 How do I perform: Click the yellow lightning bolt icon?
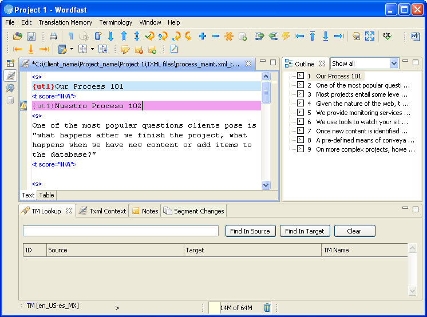pyautogui.click(x=286, y=36)
